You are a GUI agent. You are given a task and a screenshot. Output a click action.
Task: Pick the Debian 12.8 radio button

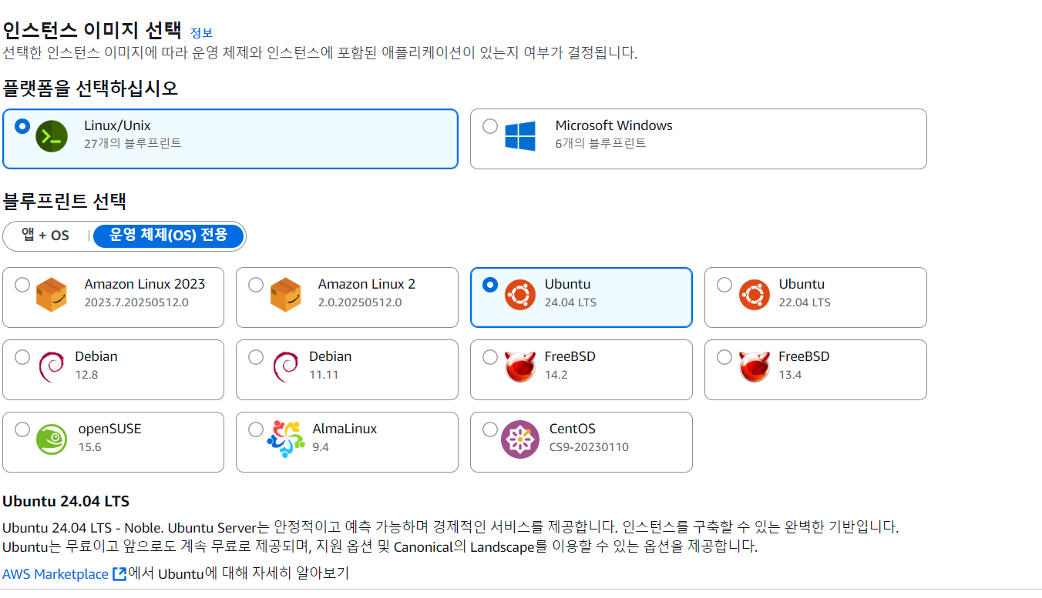(22, 357)
